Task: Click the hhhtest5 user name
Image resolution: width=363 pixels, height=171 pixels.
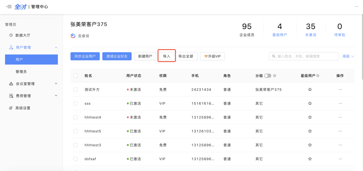Action: click(93, 131)
